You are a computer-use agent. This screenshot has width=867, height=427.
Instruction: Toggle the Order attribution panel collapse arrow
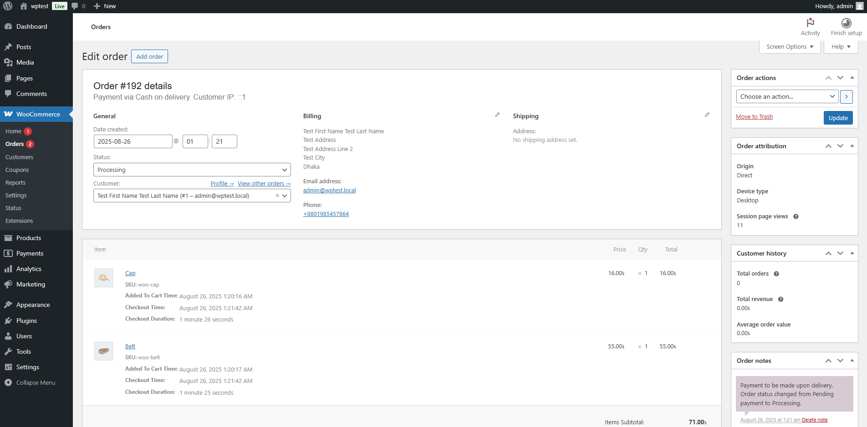[x=852, y=146]
